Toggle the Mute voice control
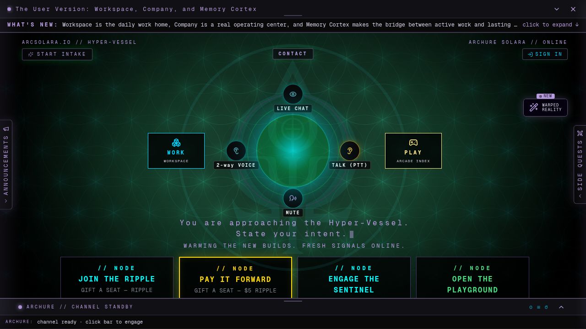This screenshot has height=329, width=586. (x=293, y=198)
